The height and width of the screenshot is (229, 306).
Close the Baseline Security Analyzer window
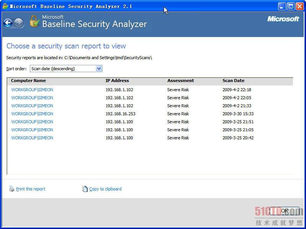coord(299,6)
